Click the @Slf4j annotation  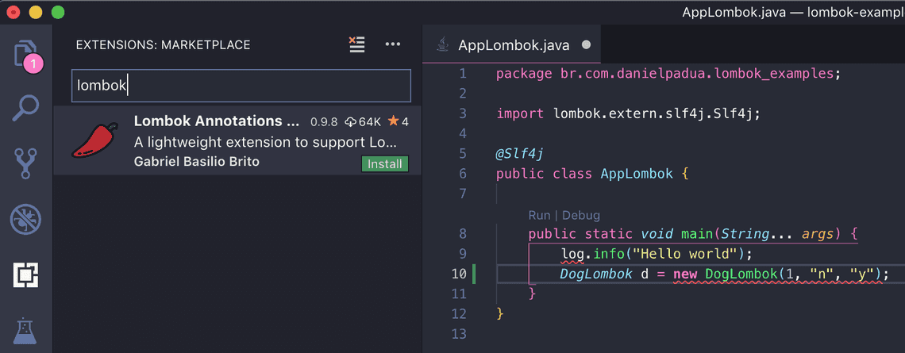pyautogui.click(x=520, y=153)
